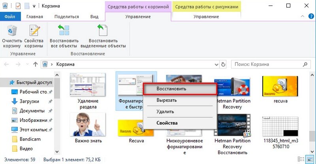The width and height of the screenshot is (316, 164).
Task: Click file list scroll down arrow
Action: (312, 152)
